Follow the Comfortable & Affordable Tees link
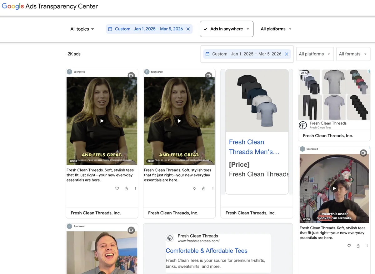The height and width of the screenshot is (274, 375). (206, 251)
